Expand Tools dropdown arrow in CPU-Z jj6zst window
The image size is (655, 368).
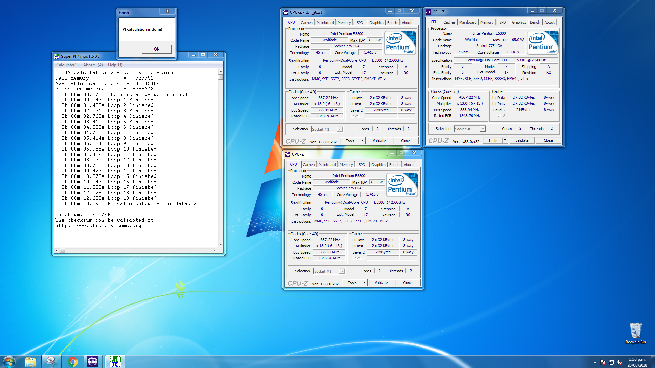click(x=362, y=141)
